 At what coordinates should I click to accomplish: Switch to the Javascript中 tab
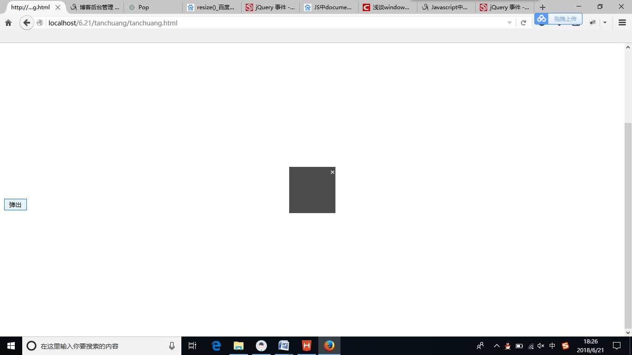pyautogui.click(x=446, y=7)
